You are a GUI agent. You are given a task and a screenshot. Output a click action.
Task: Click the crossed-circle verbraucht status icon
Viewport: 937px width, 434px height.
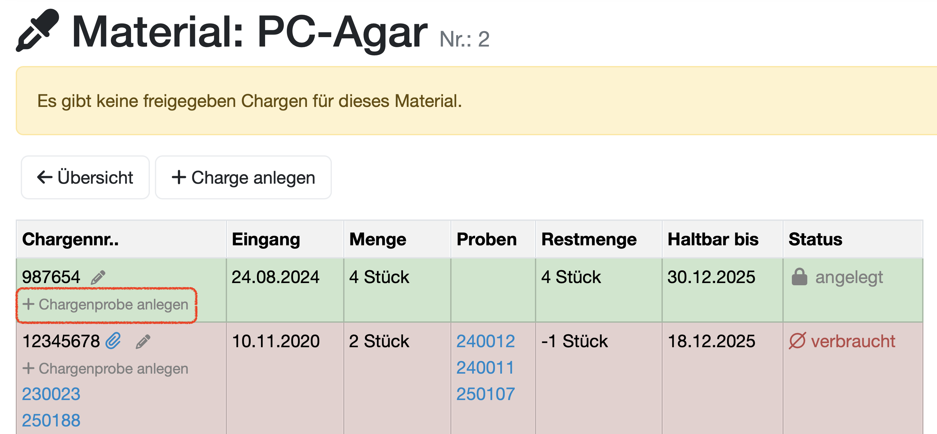coord(797,341)
